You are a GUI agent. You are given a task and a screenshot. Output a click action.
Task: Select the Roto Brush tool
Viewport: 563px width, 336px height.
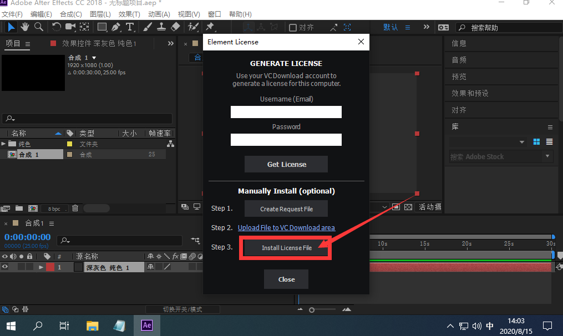click(x=193, y=27)
